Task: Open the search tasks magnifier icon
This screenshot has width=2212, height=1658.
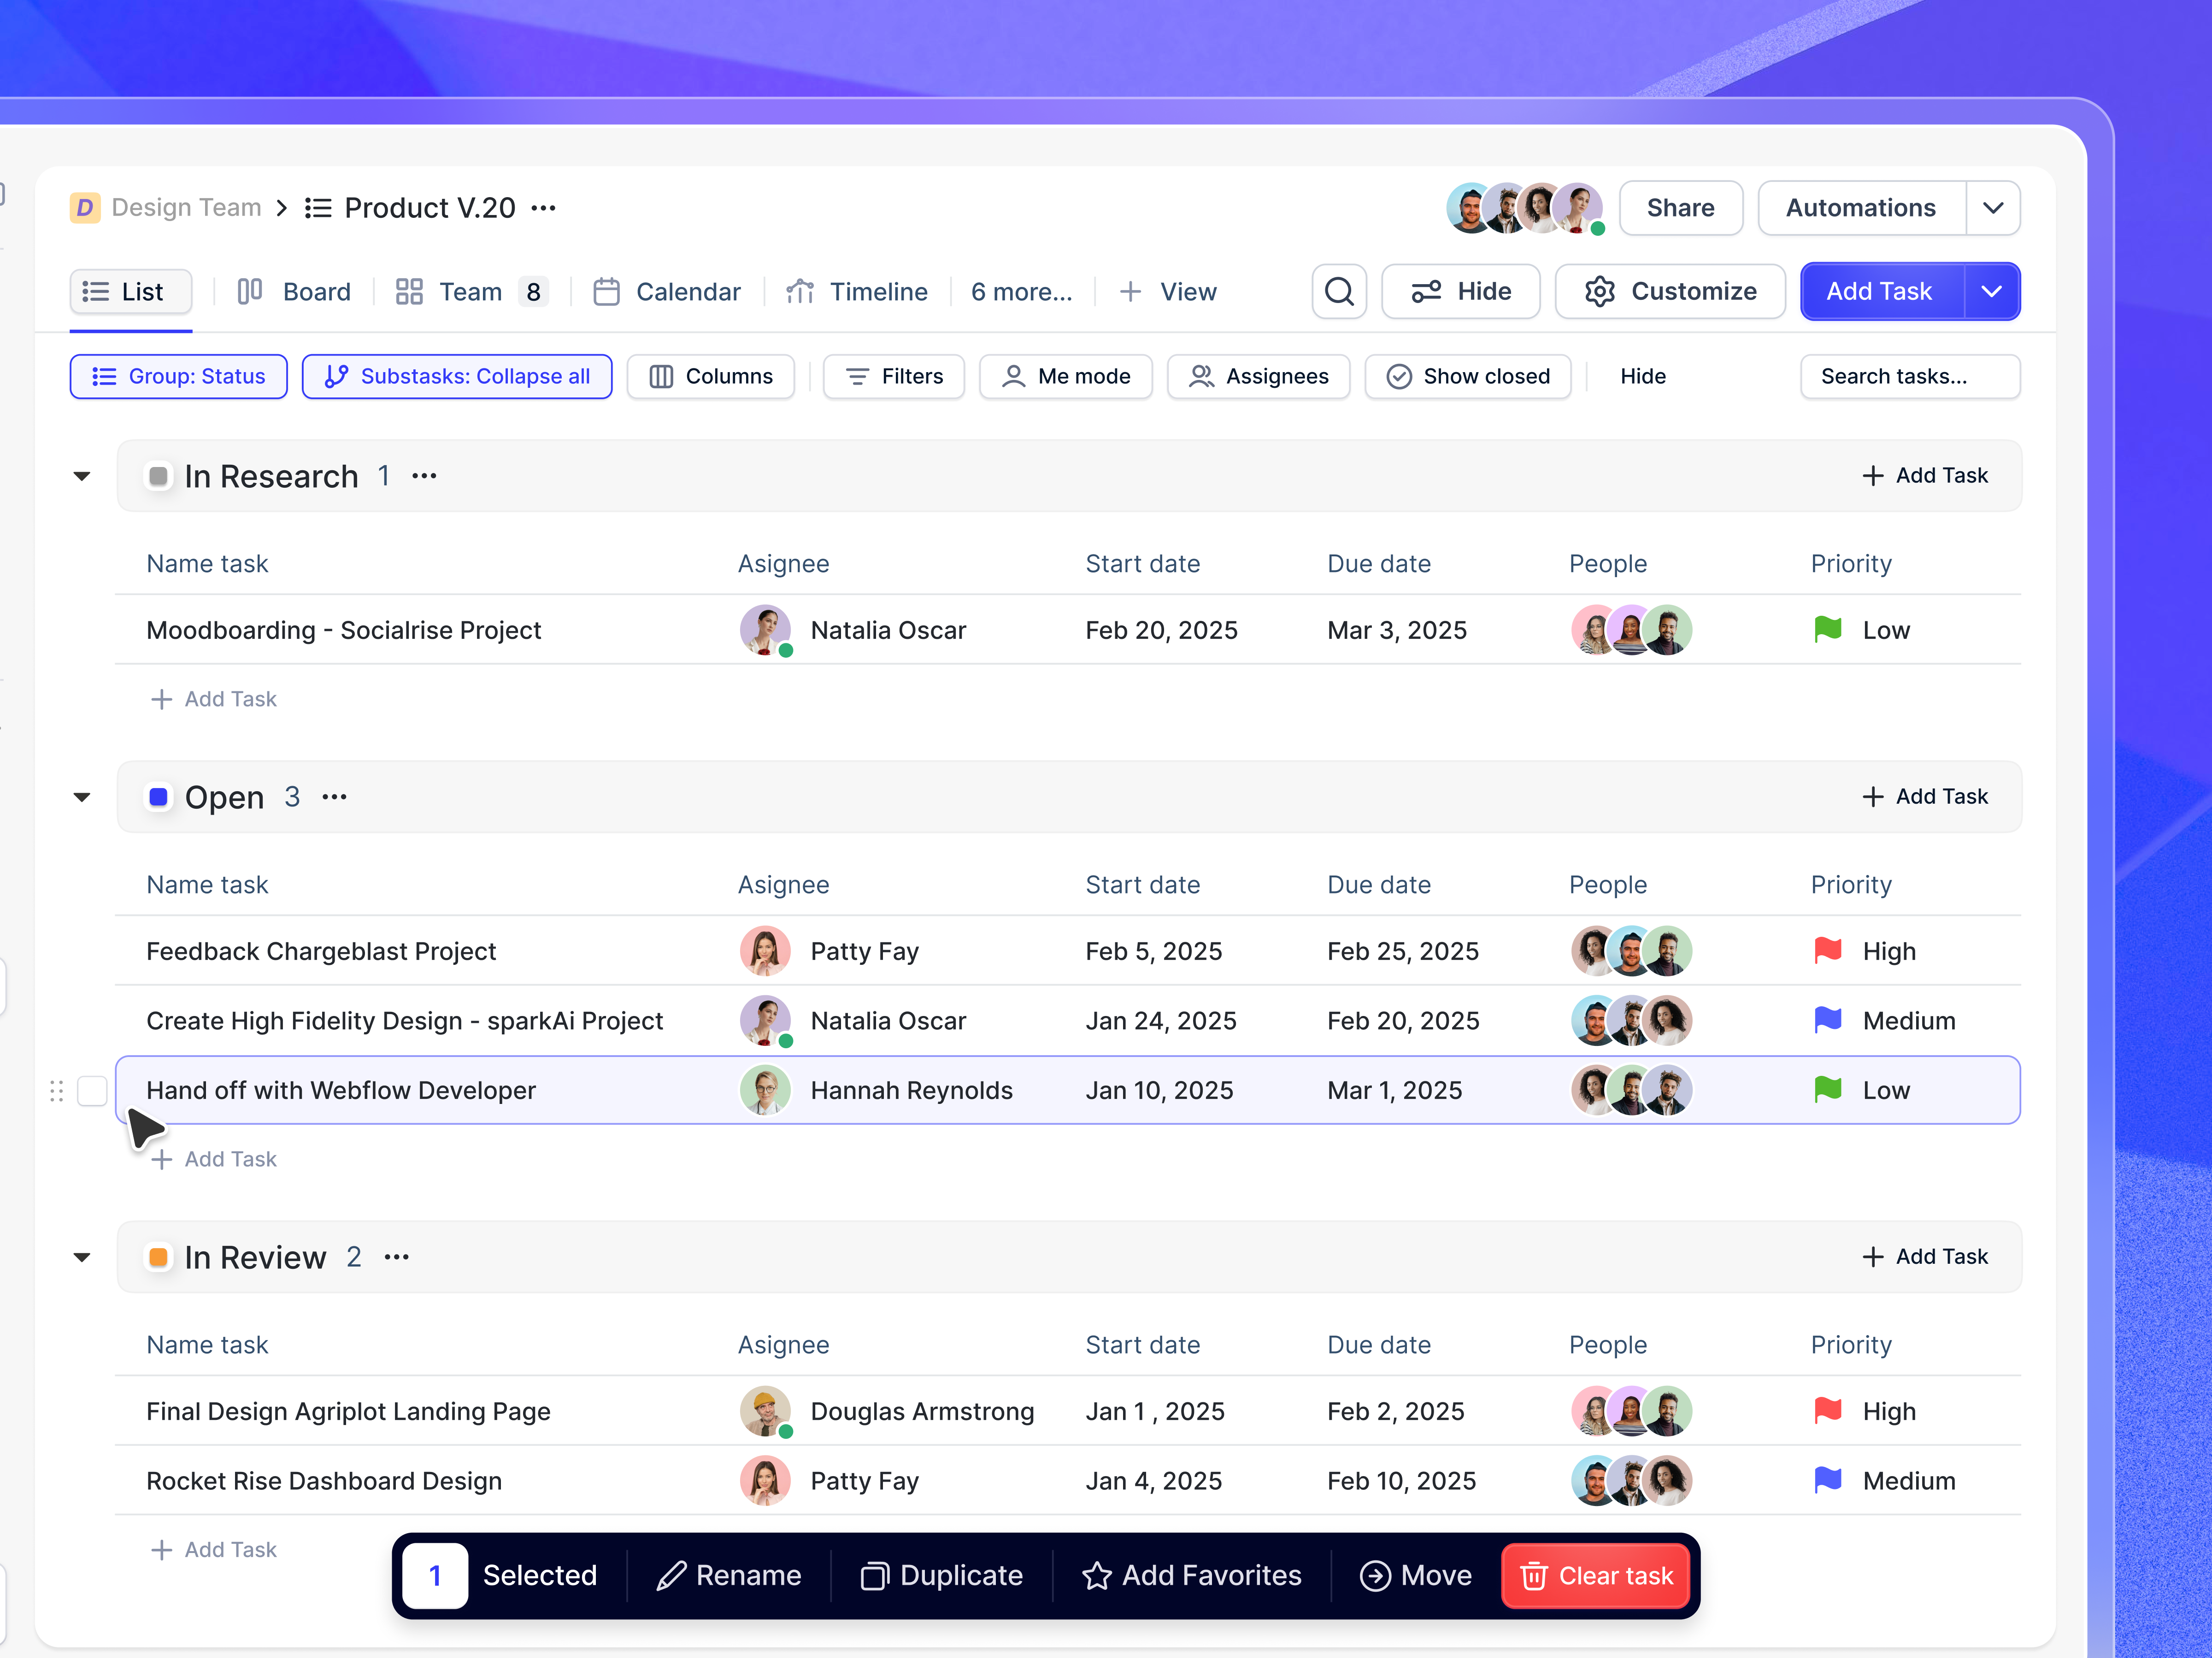Action: point(1339,291)
